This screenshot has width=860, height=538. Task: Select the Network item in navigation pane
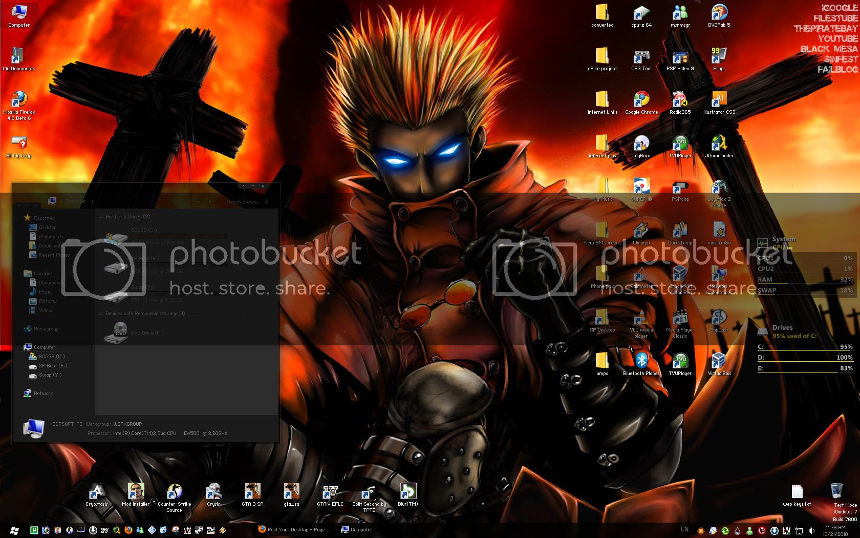click(x=43, y=394)
